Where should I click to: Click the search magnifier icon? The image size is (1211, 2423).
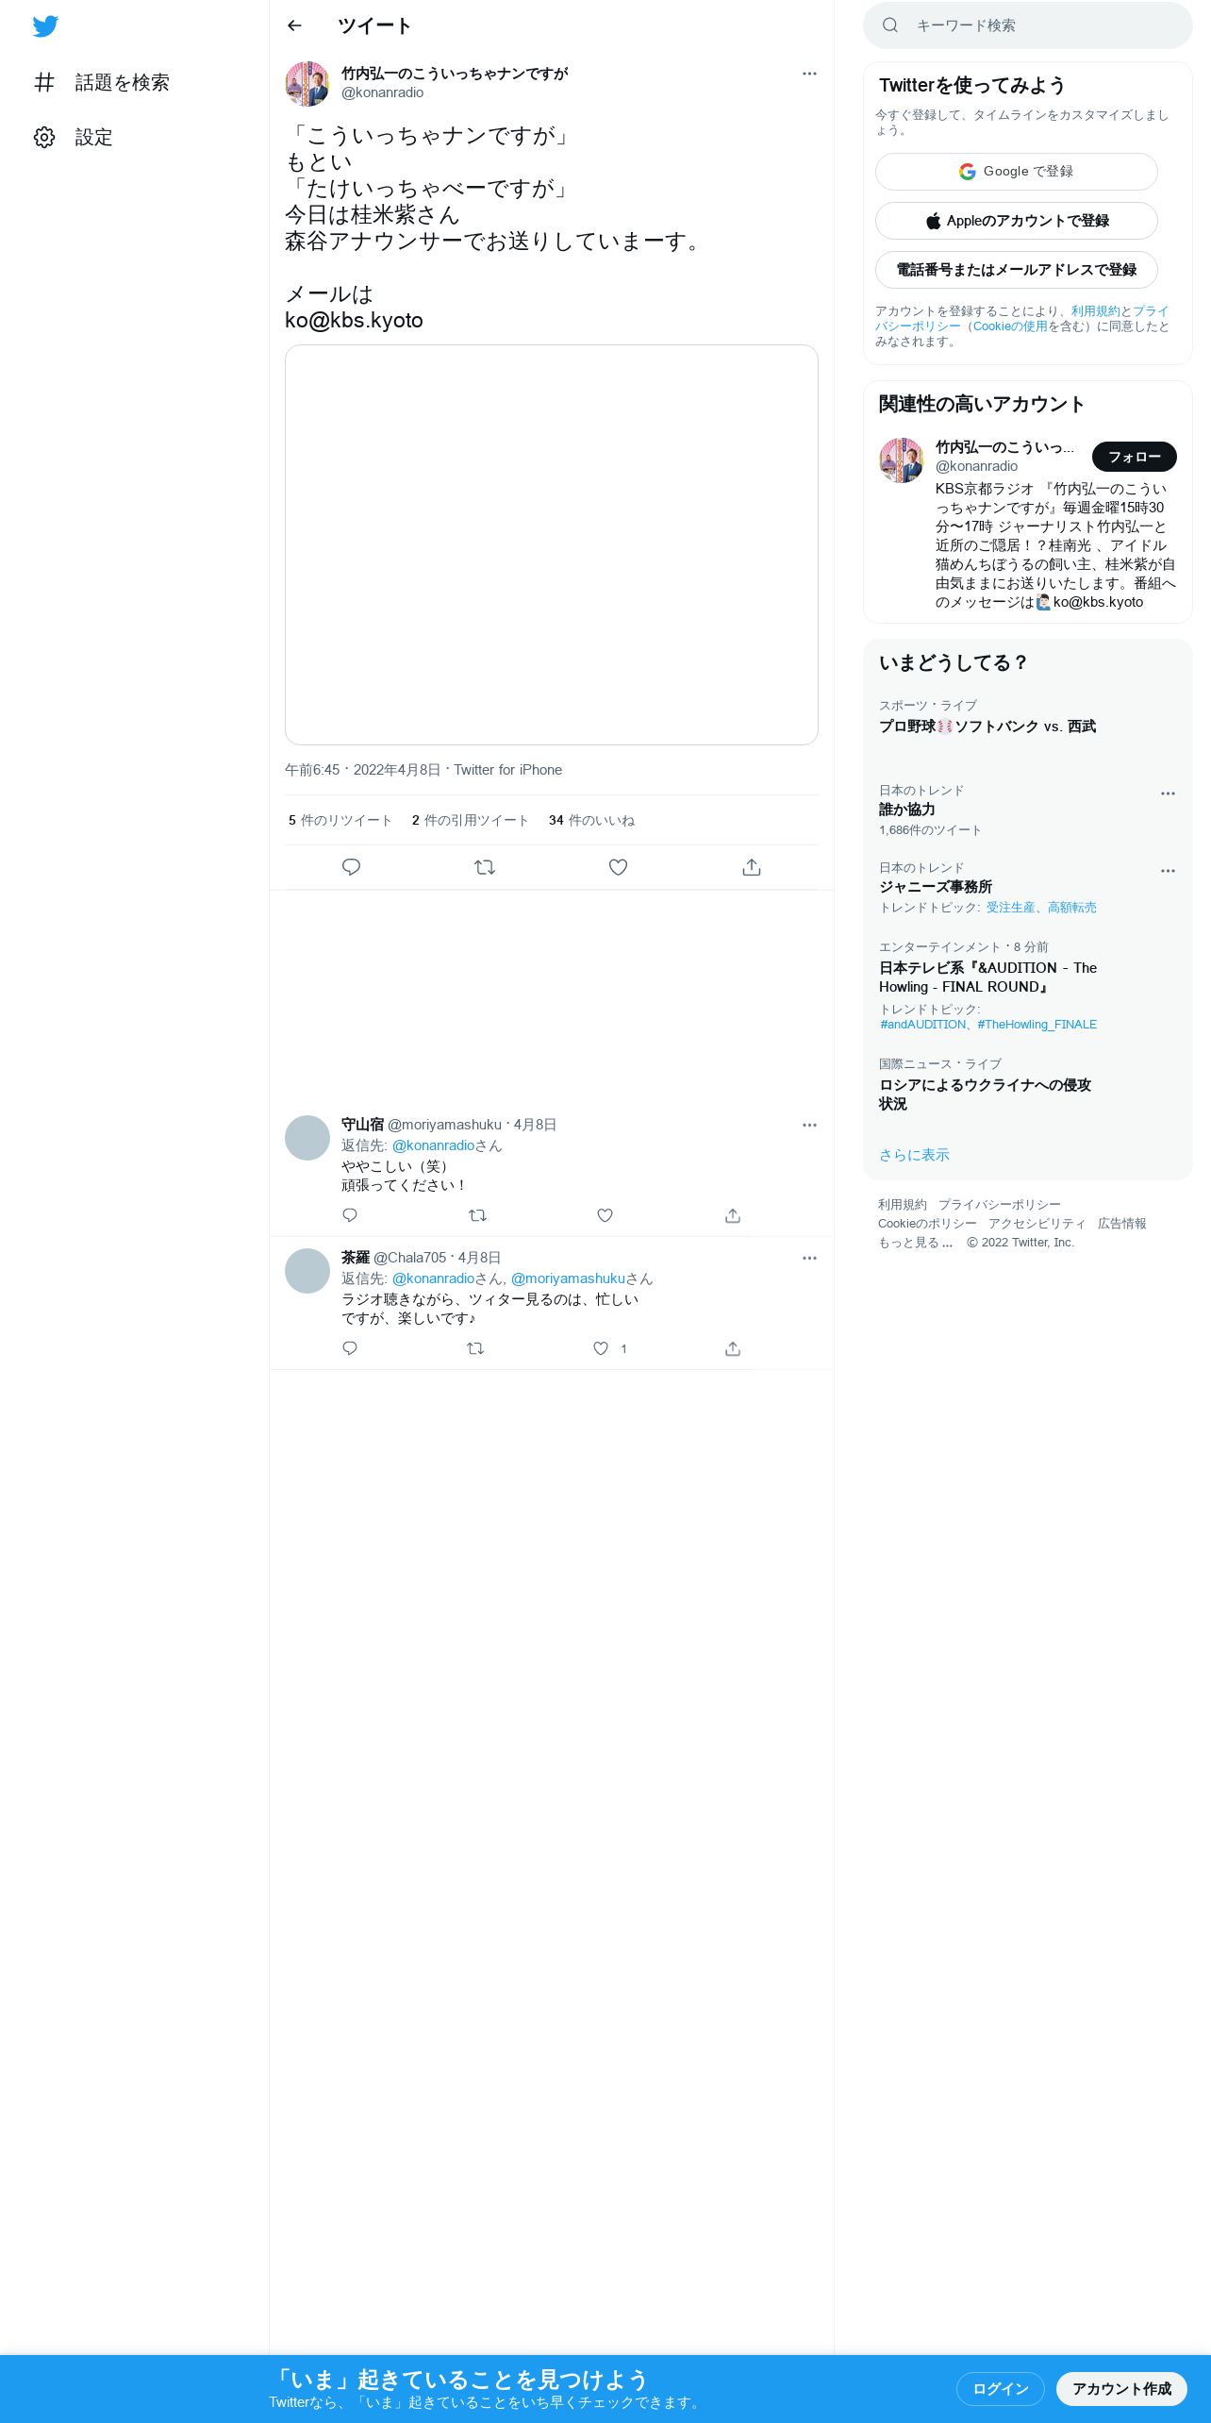(890, 25)
